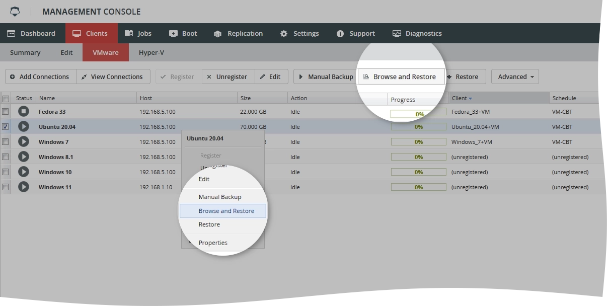Sort by the Action column header
The width and height of the screenshot is (607, 306).
(338, 98)
